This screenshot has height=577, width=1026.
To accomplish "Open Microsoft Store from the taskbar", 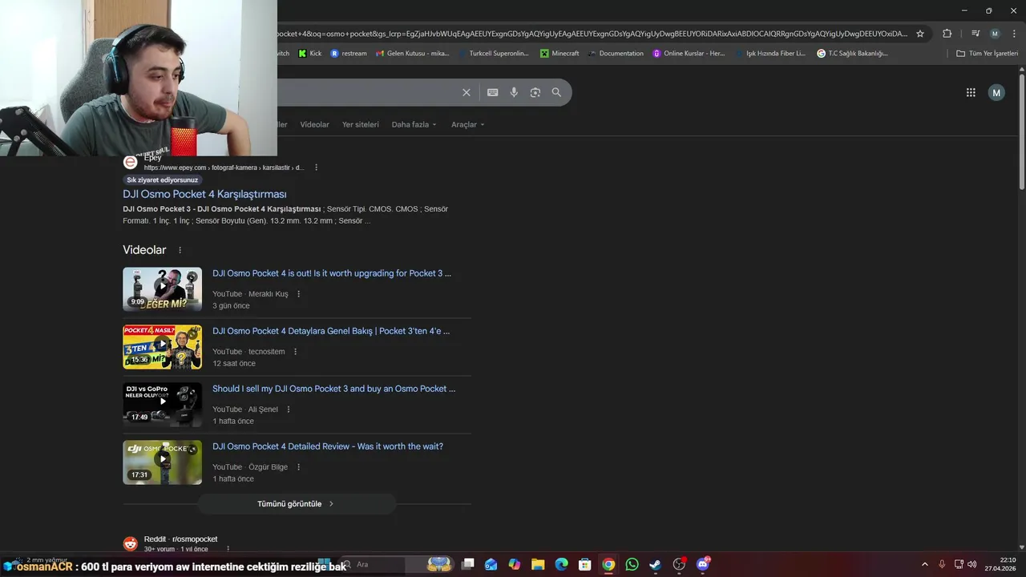I will [x=585, y=564].
